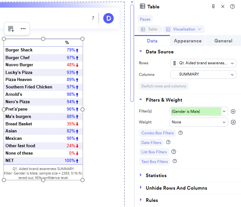Close the Table inspector panel
This screenshot has width=241, height=207.
coord(223,7)
